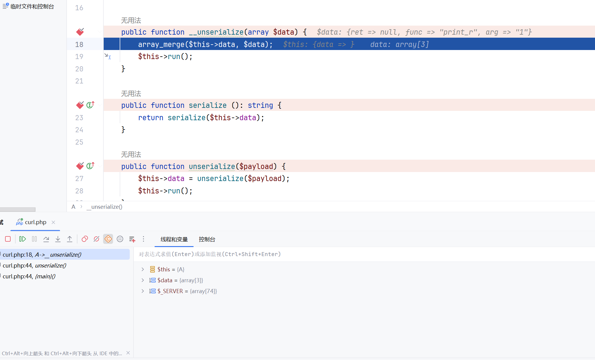Add a new watch icon
The height and width of the screenshot is (360, 595).
[132, 239]
